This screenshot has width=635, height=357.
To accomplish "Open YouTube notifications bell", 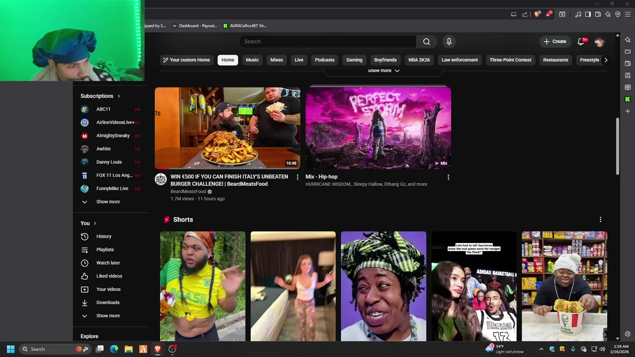I will click(x=581, y=42).
